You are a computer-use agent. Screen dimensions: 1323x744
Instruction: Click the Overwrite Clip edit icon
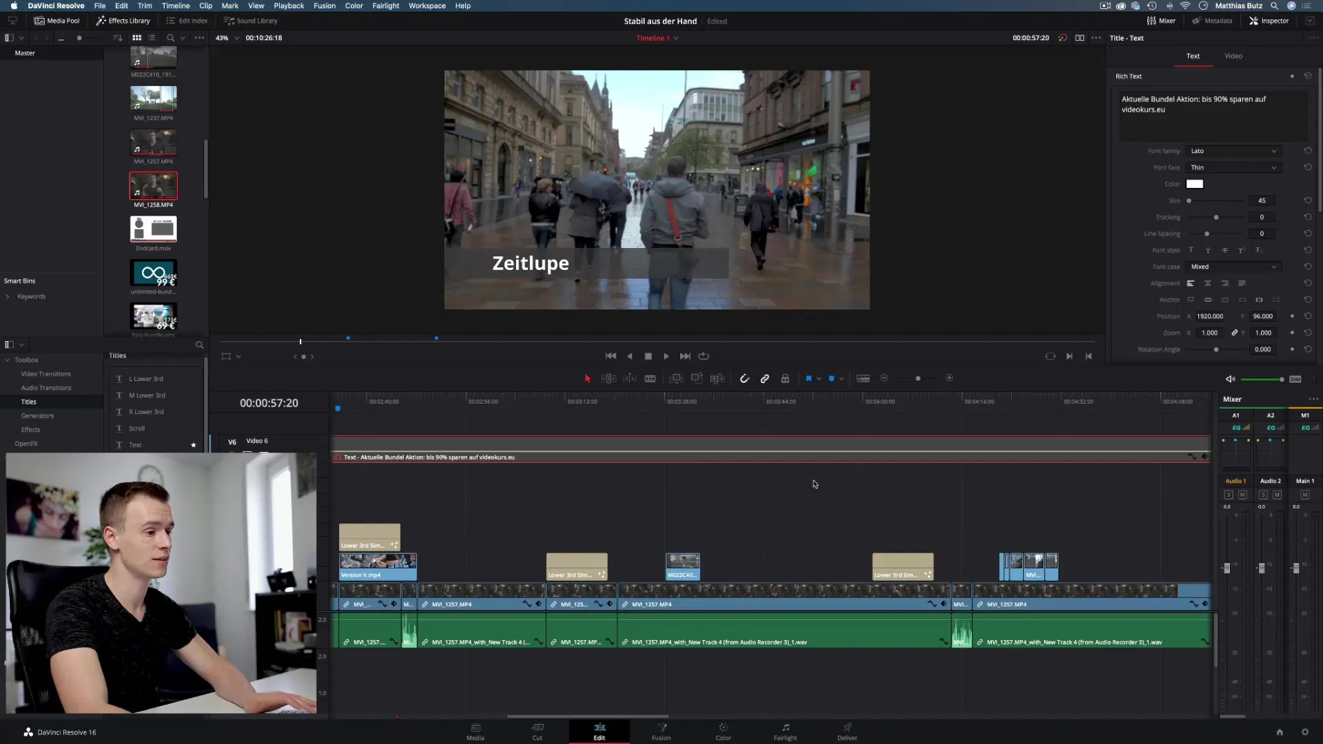point(697,379)
